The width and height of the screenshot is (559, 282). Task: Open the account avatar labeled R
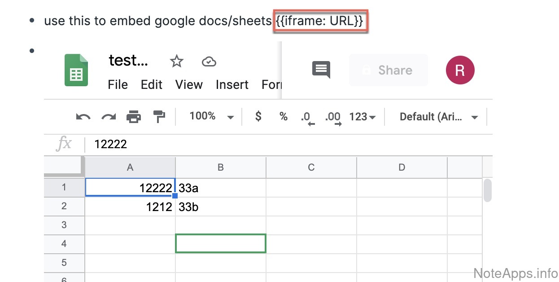coord(460,70)
